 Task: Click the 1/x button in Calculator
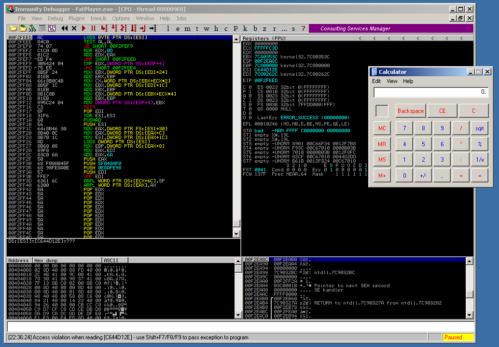click(480, 159)
